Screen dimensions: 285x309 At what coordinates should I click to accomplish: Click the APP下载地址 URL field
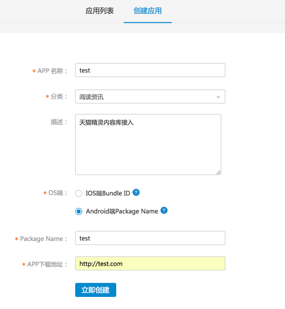point(150,264)
